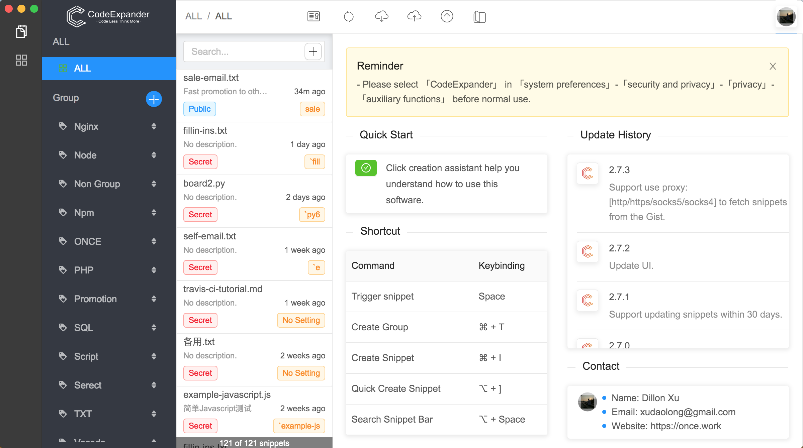The image size is (803, 448).
Task: Open the documentation book icon
Action: [479, 17]
